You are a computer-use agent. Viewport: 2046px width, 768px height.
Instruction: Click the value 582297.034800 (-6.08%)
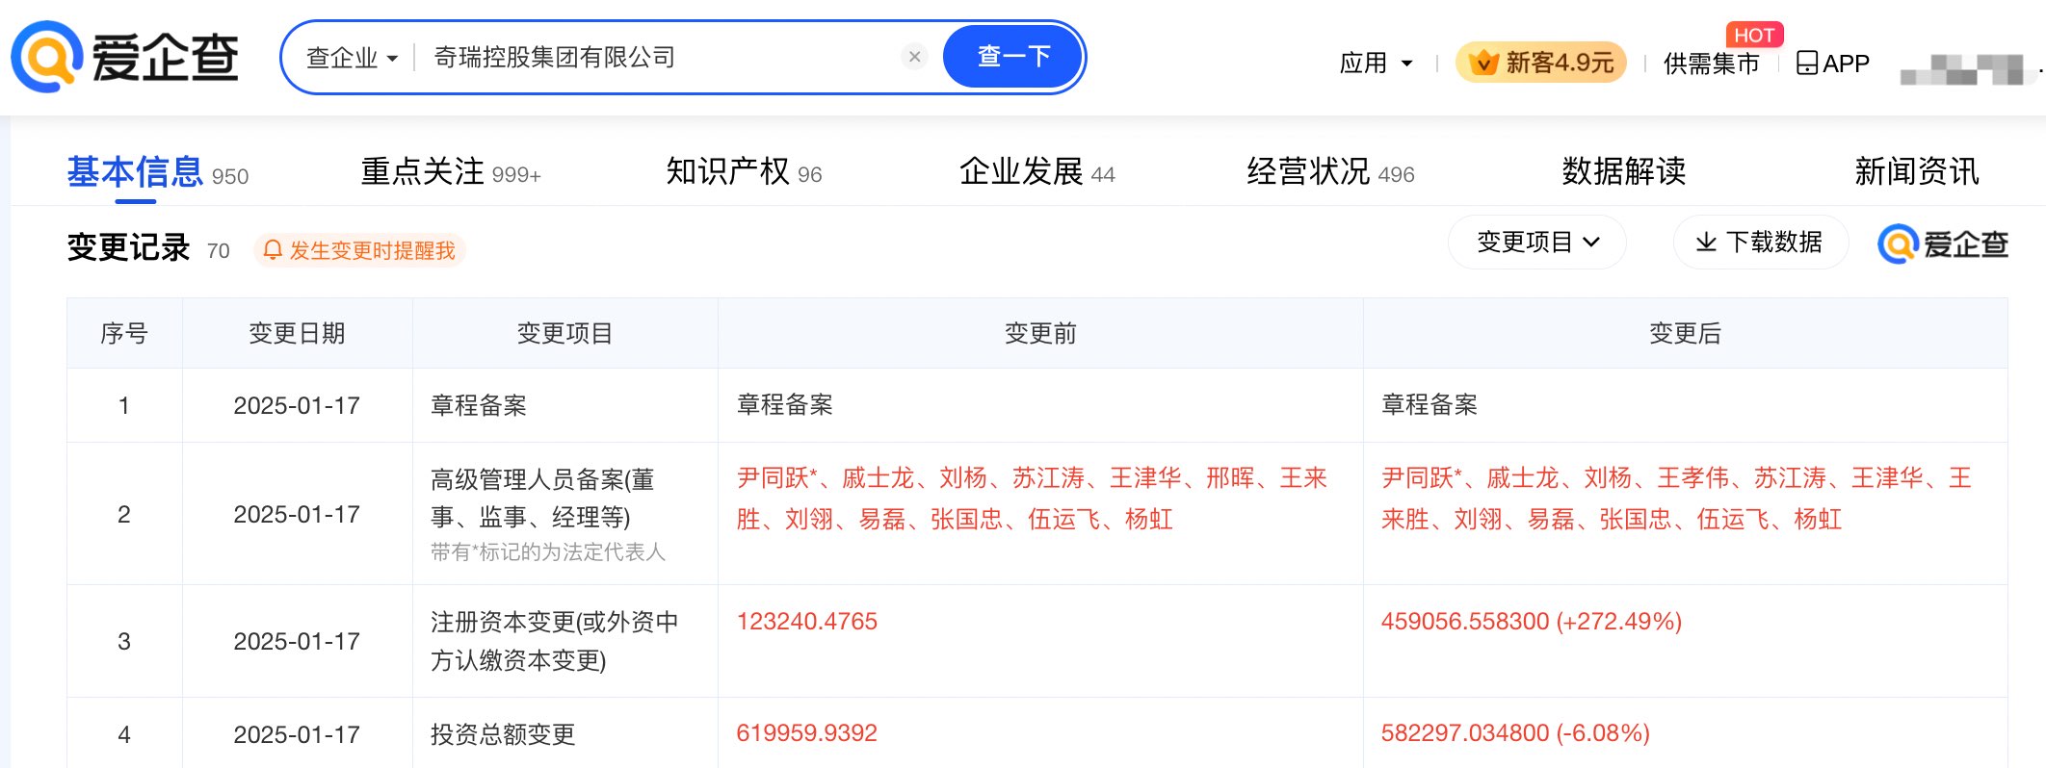pyautogui.click(x=1515, y=733)
